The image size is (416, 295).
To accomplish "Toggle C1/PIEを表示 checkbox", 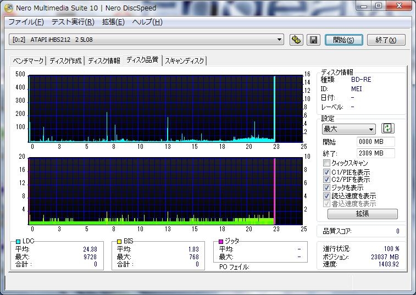I will [x=326, y=172].
